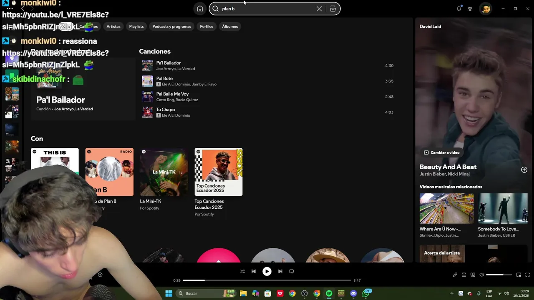Add Beauty And A Beat to Liked Songs
This screenshot has height=300, width=534.
coord(524,170)
